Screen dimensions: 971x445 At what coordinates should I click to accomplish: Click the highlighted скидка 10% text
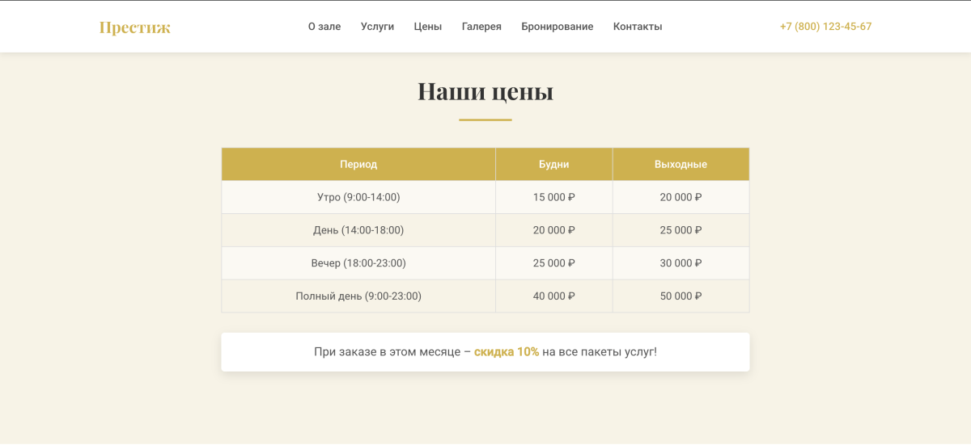507,352
